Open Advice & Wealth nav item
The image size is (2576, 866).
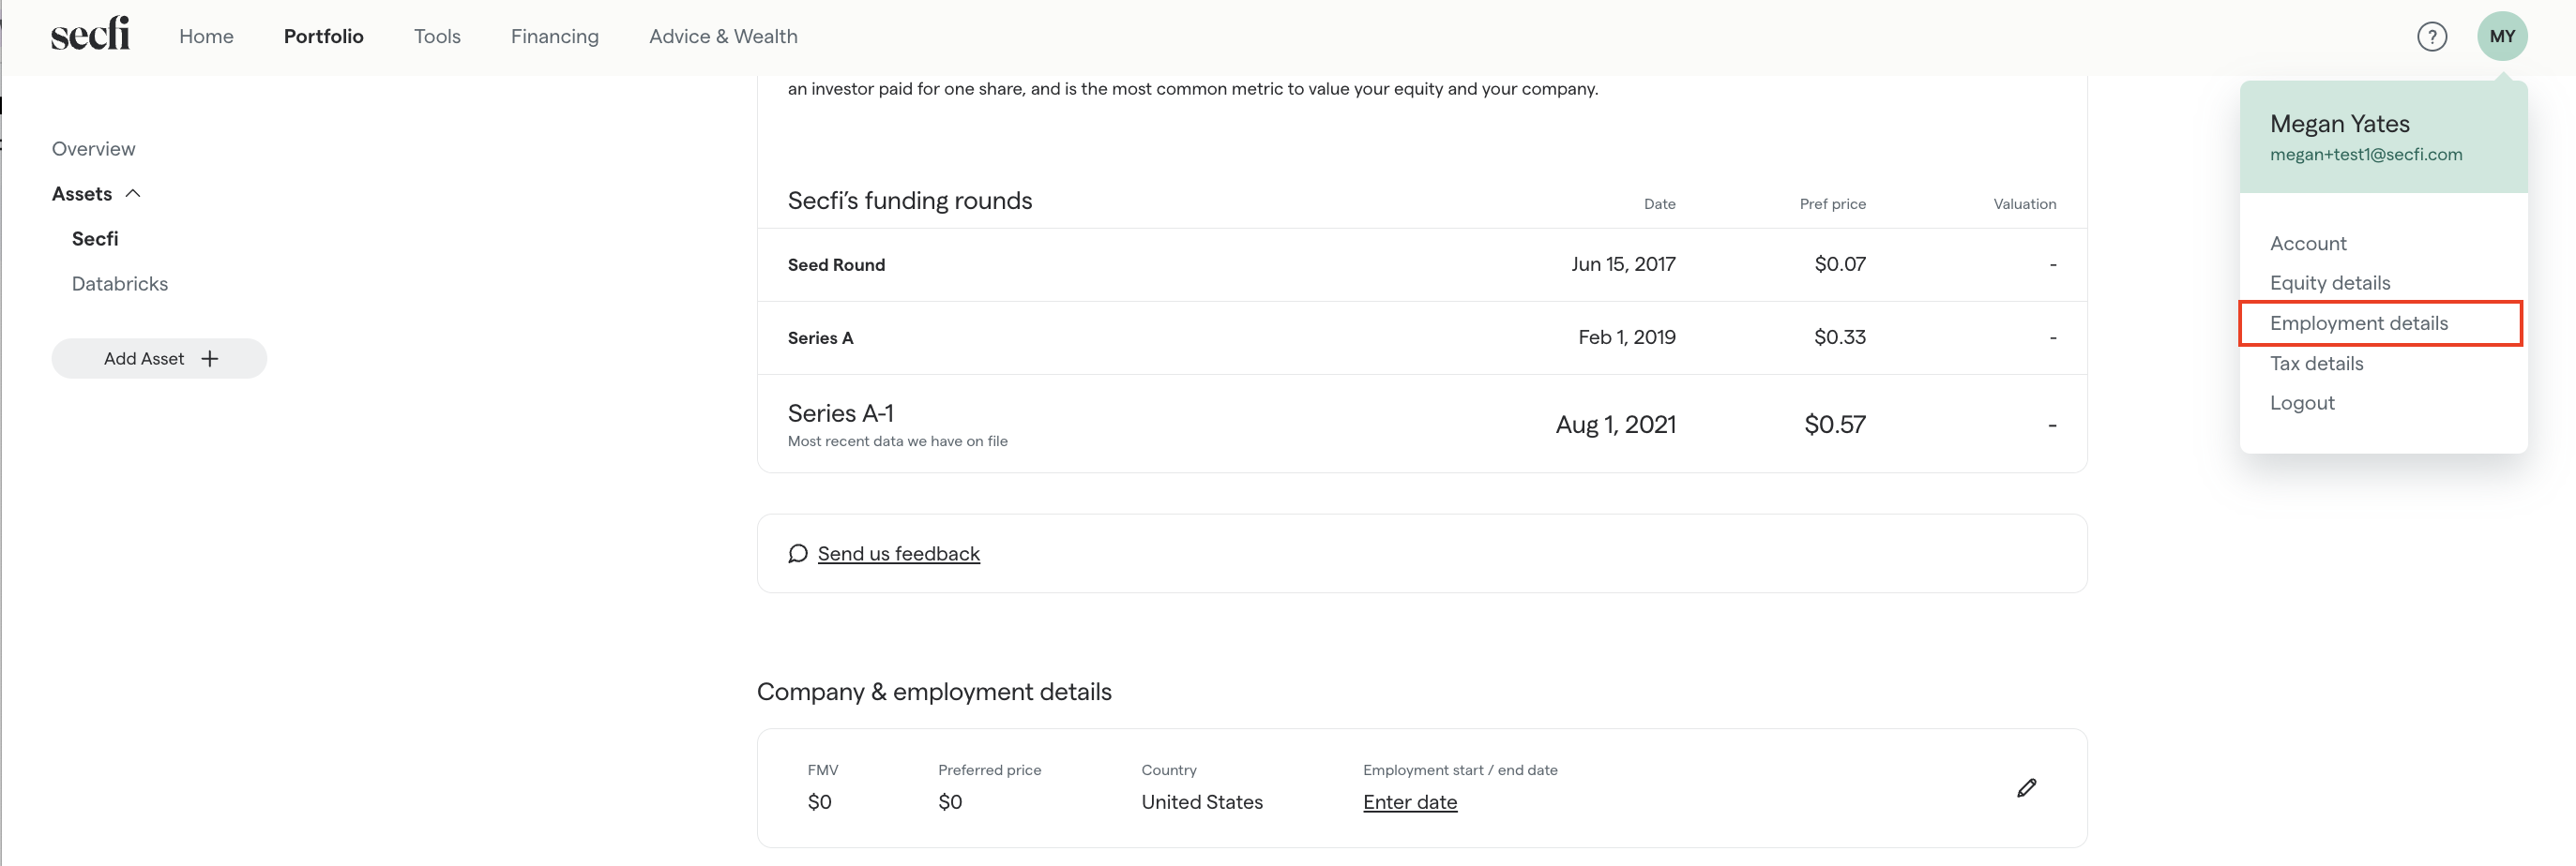pos(723,37)
